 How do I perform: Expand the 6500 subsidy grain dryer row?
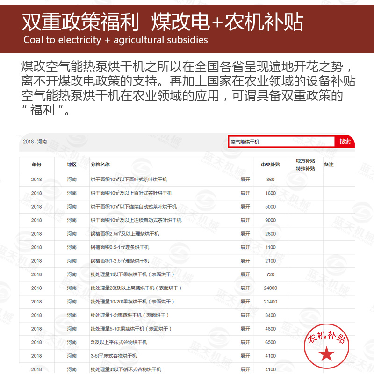[x=245, y=342]
